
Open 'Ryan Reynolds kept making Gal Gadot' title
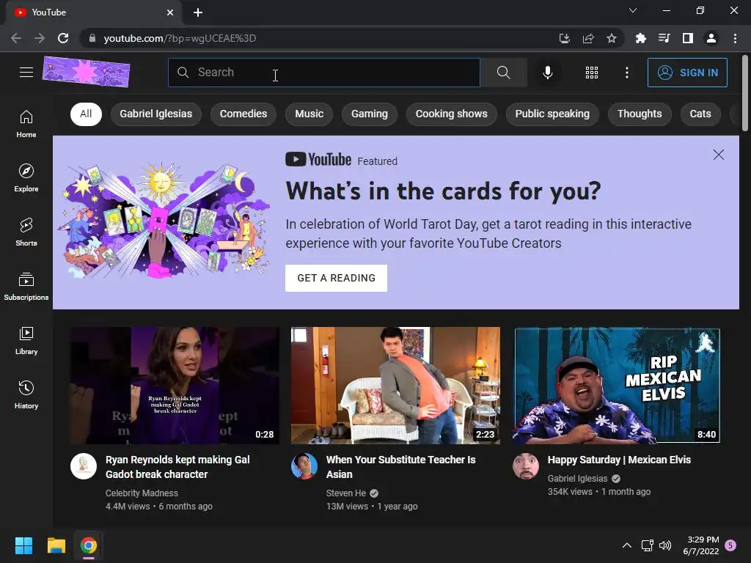click(177, 467)
